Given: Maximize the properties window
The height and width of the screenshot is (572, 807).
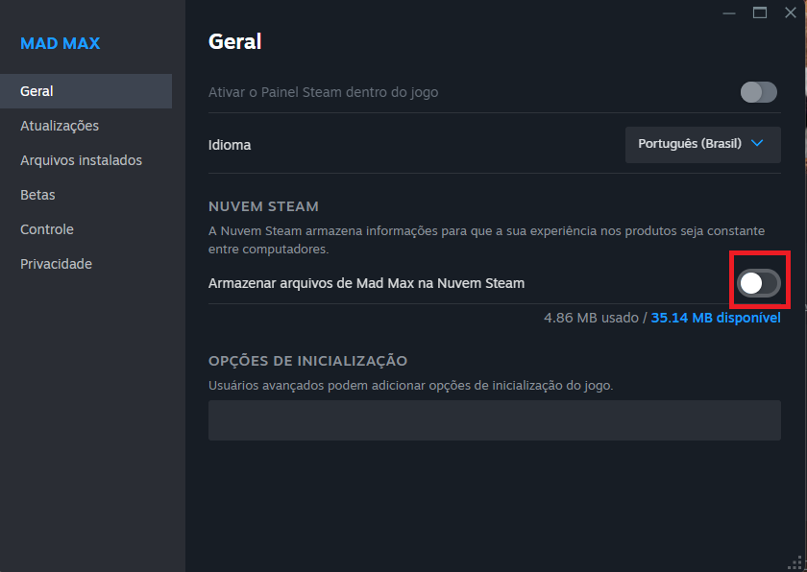Looking at the screenshot, I should [760, 12].
